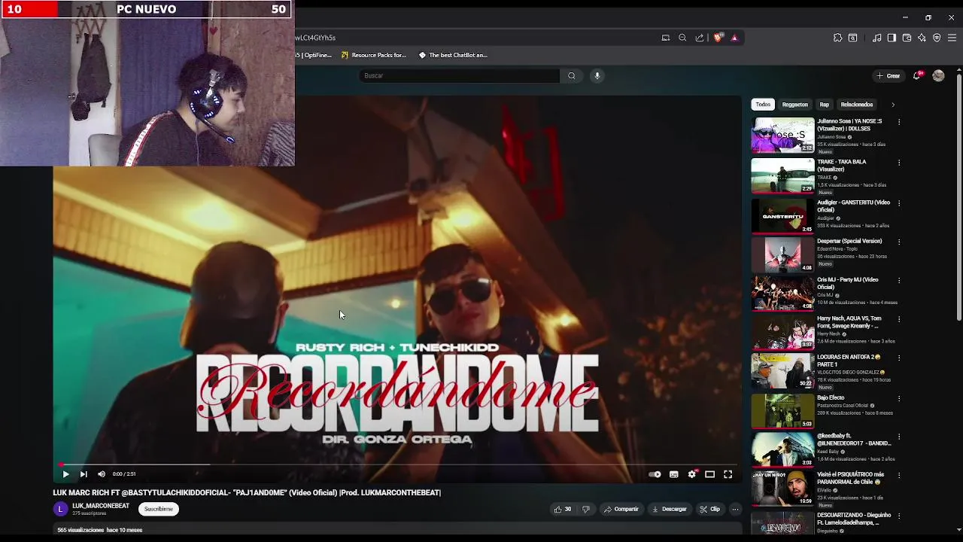Open options for Audigier - GANSTERITU video
Image resolution: width=963 pixels, height=542 pixels.
click(899, 203)
